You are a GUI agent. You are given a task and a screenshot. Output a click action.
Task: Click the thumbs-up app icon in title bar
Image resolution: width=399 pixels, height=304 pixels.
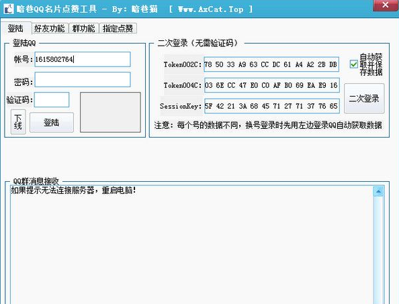tap(8, 9)
